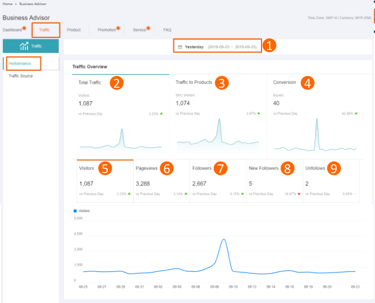Screen dimensions: 375x303
Task: Open the FAQ tab
Action: point(167,29)
